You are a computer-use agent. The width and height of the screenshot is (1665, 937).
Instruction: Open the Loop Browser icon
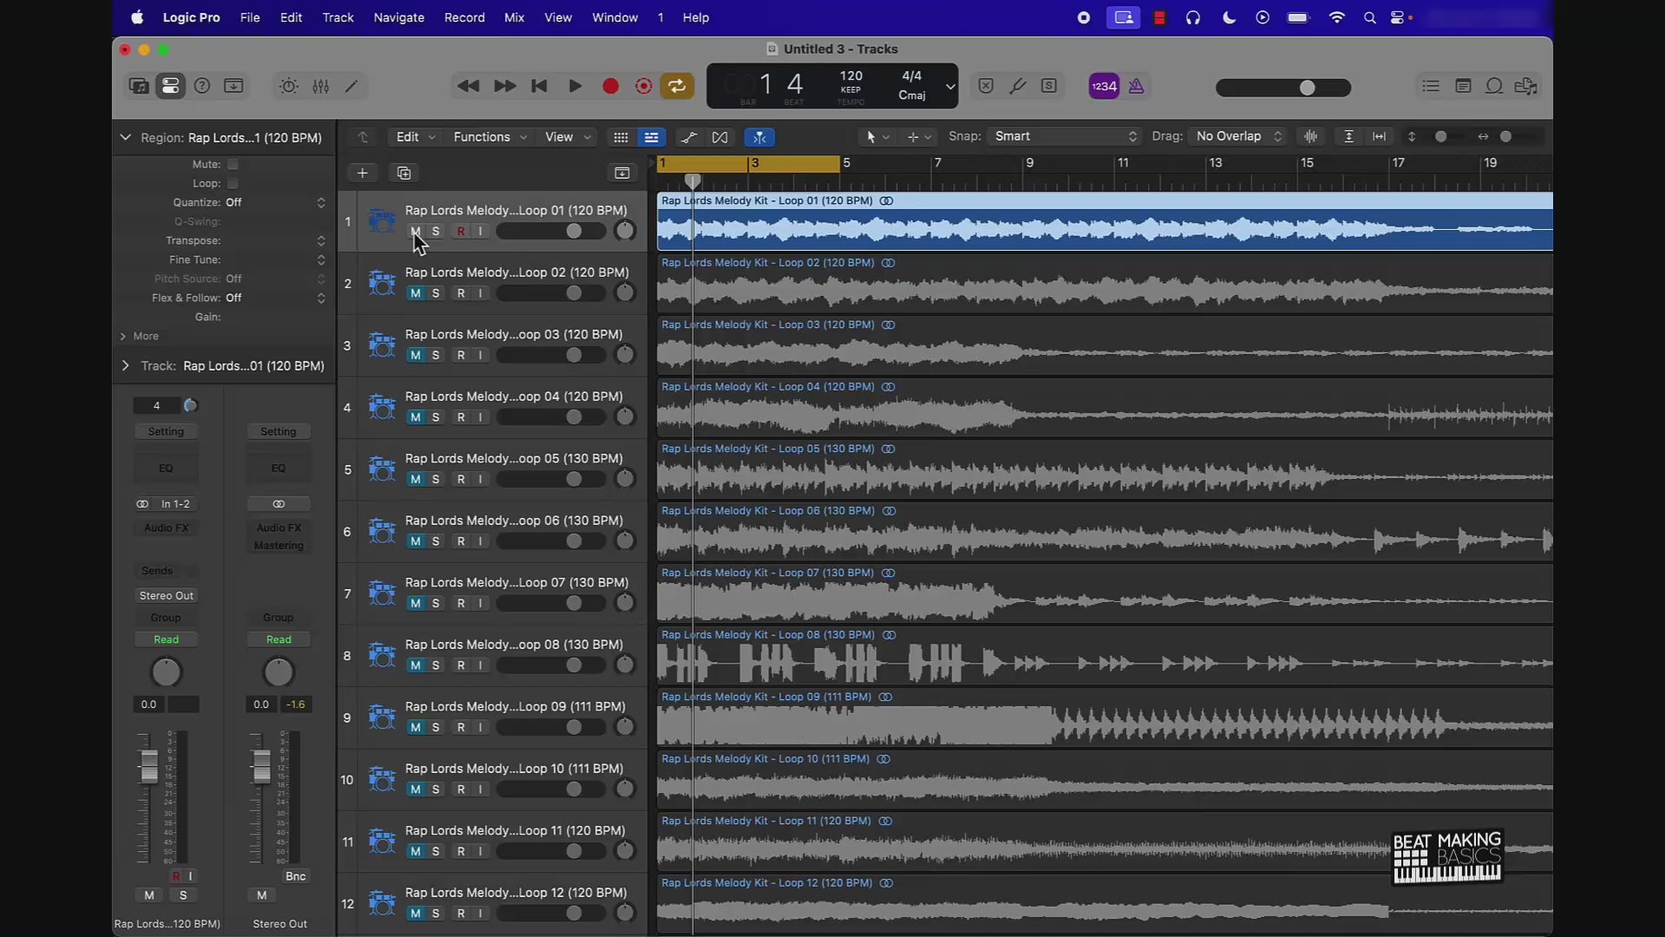[1494, 86]
